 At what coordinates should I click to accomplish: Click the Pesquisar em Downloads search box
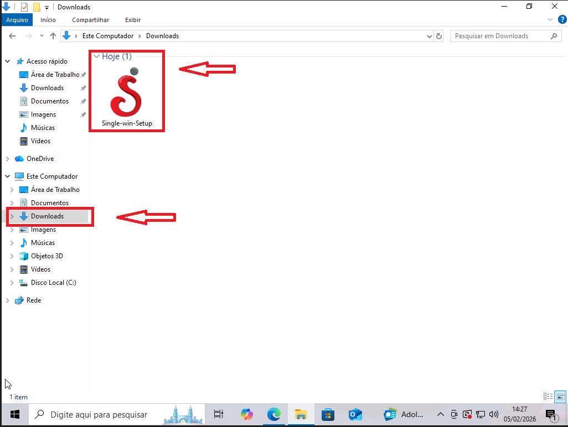(x=498, y=35)
